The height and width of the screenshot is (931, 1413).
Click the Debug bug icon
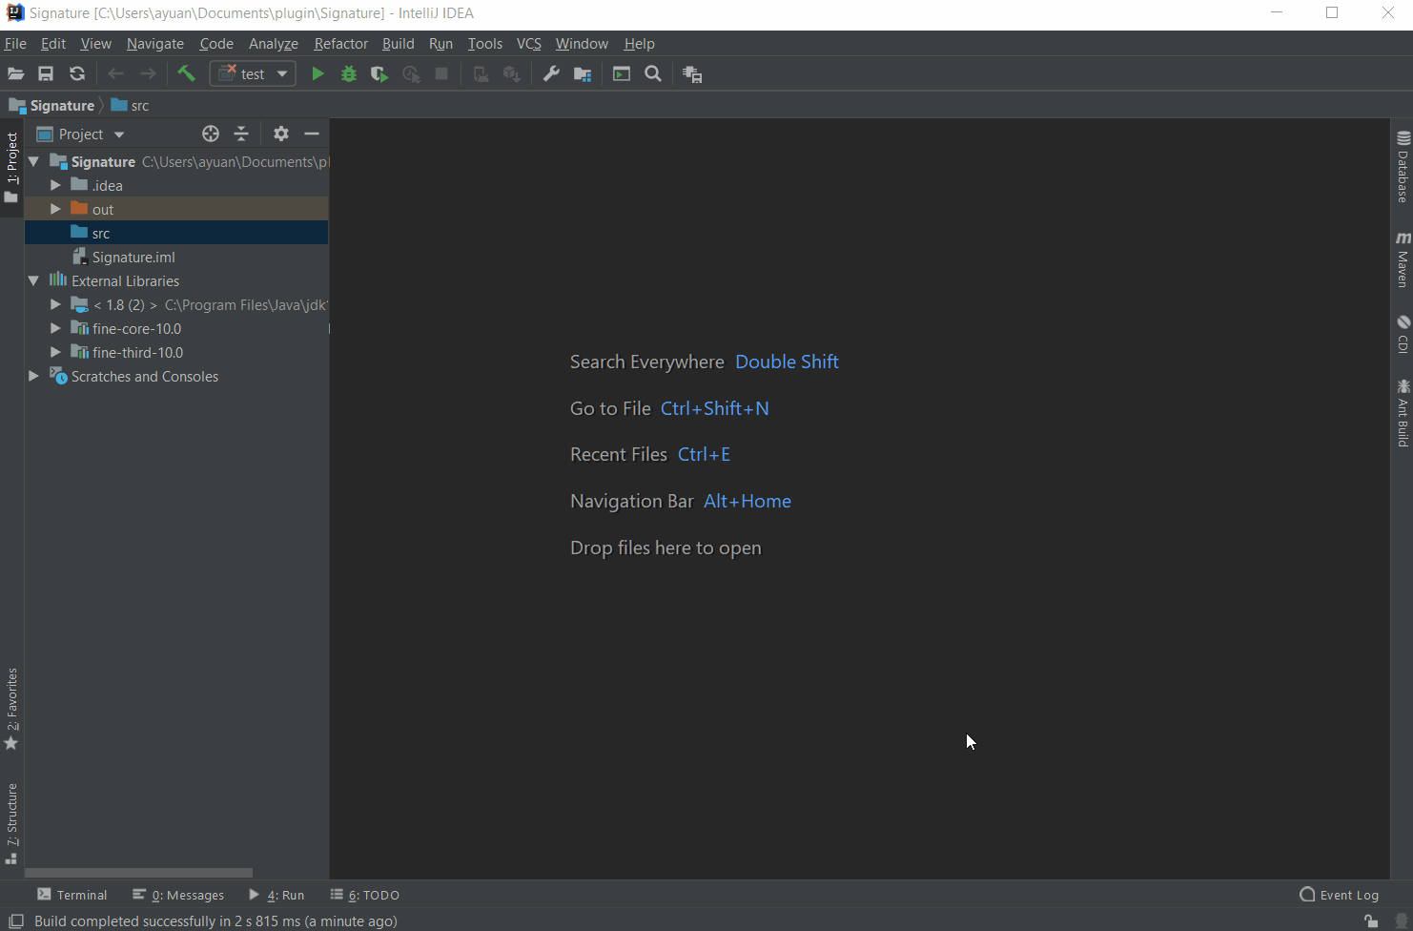click(349, 74)
